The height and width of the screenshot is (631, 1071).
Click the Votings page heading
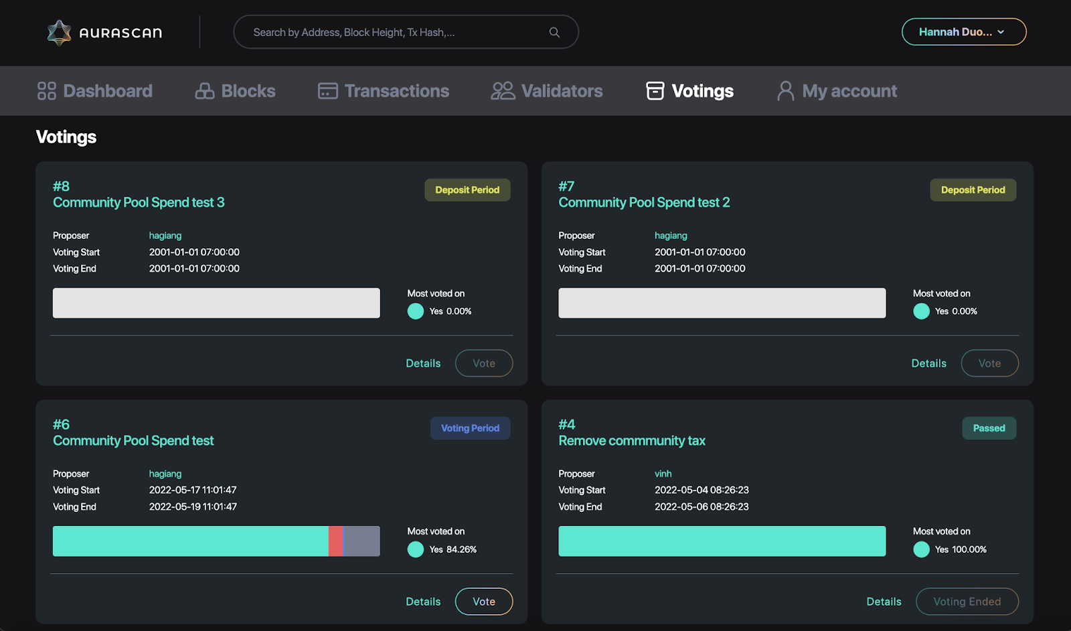point(66,137)
